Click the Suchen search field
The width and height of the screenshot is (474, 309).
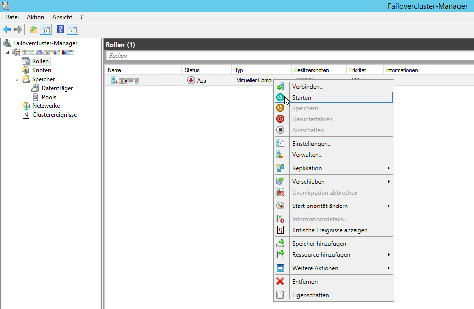tap(289, 56)
